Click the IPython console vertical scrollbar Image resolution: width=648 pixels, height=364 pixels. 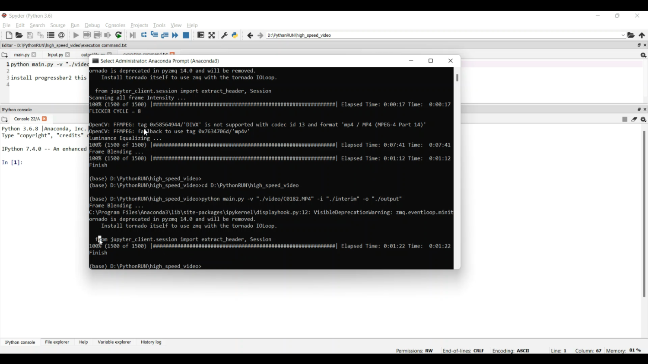point(644,214)
